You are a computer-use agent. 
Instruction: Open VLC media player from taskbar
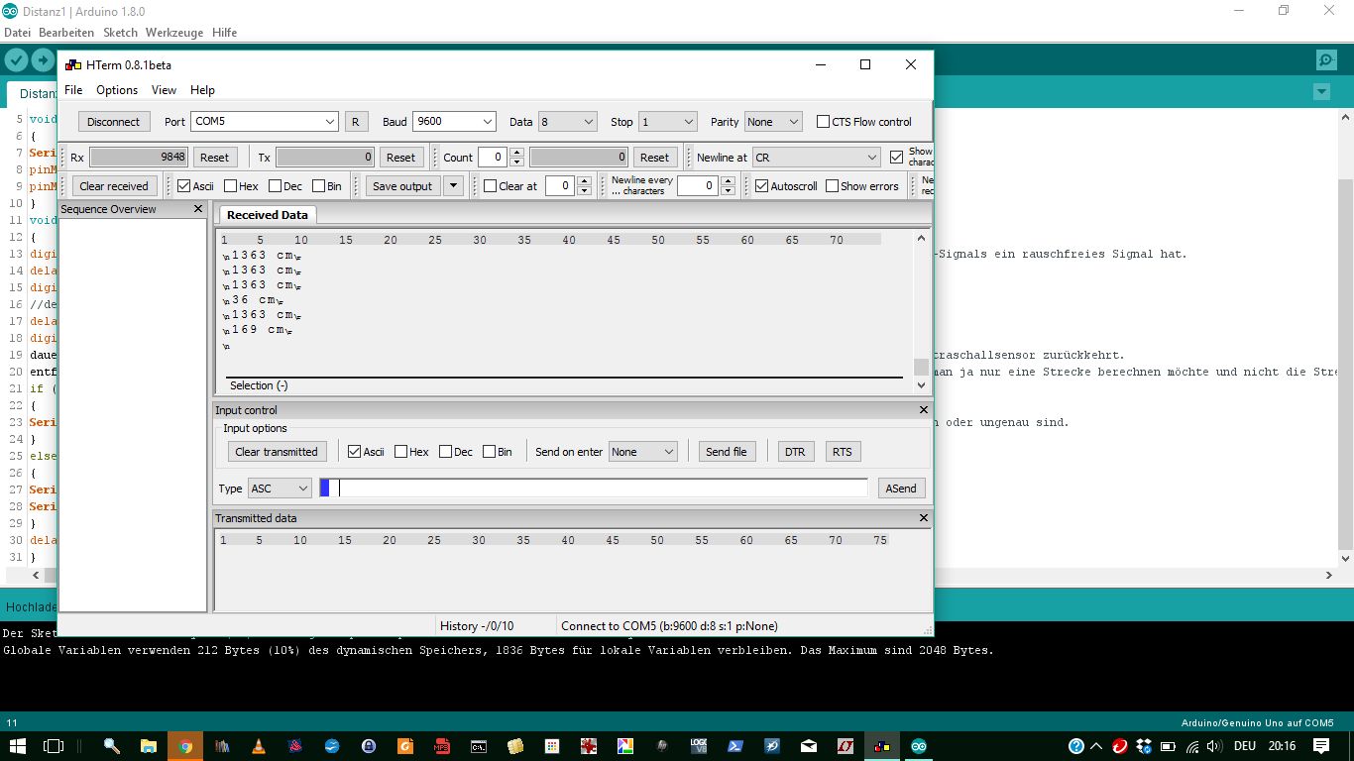[259, 746]
